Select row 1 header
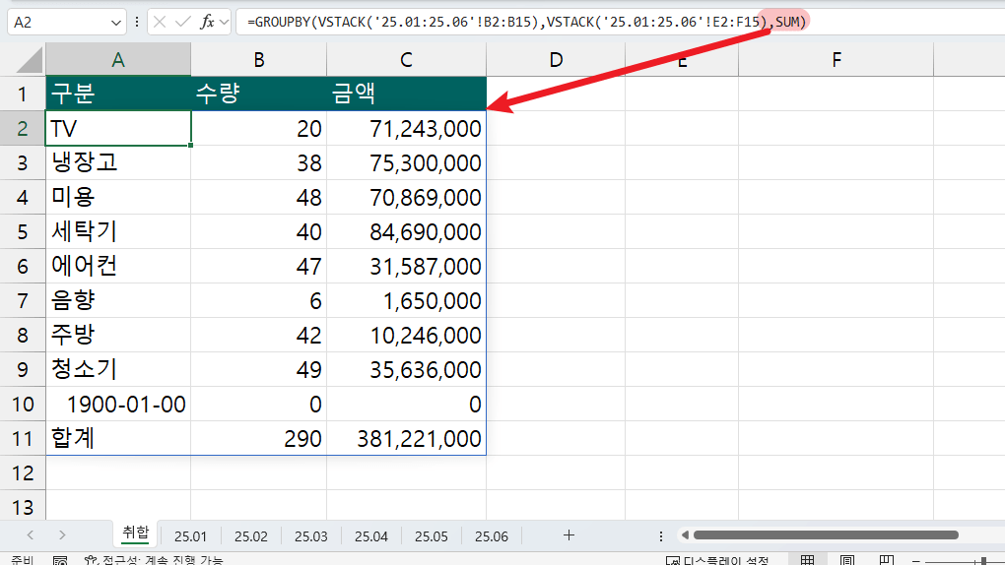Image resolution: width=1005 pixels, height=565 pixels. (23, 94)
